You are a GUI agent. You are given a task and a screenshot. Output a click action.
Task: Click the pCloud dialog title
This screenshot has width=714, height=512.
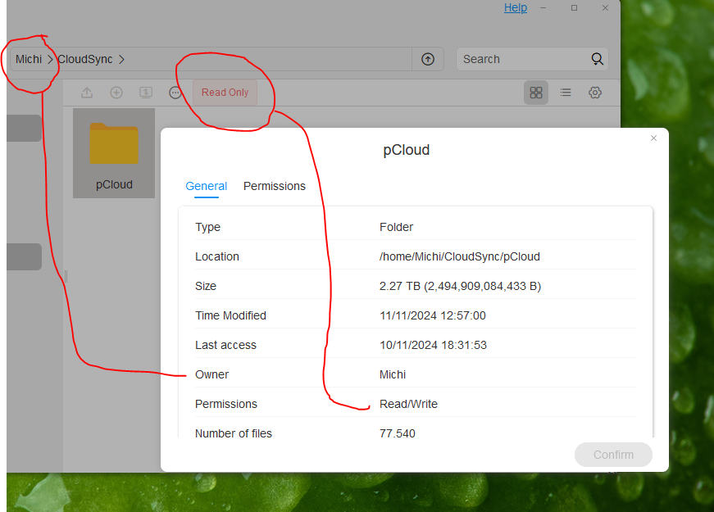click(x=406, y=150)
